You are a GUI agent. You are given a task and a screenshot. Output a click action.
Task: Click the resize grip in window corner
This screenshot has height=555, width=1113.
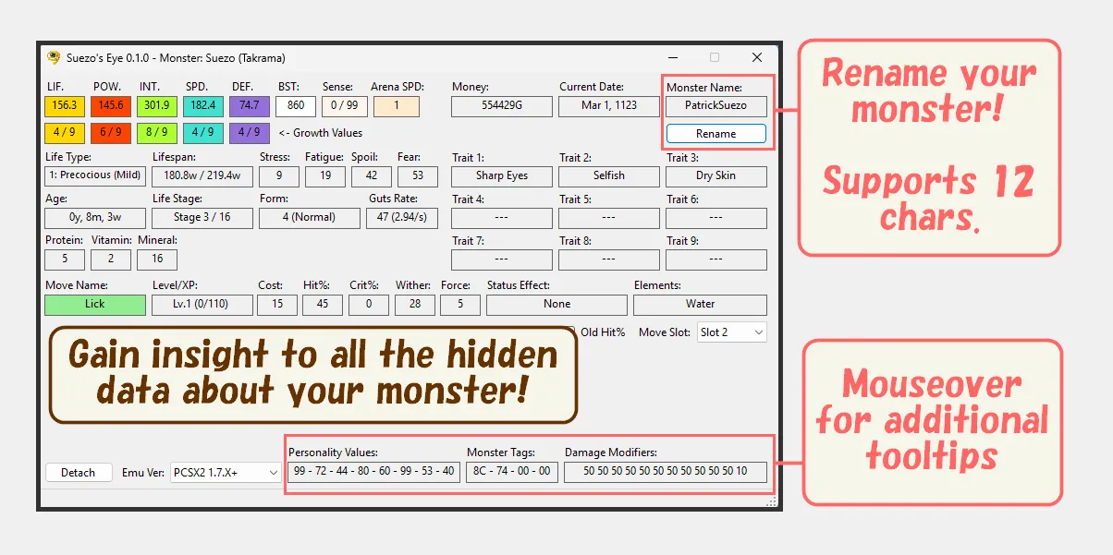click(772, 502)
